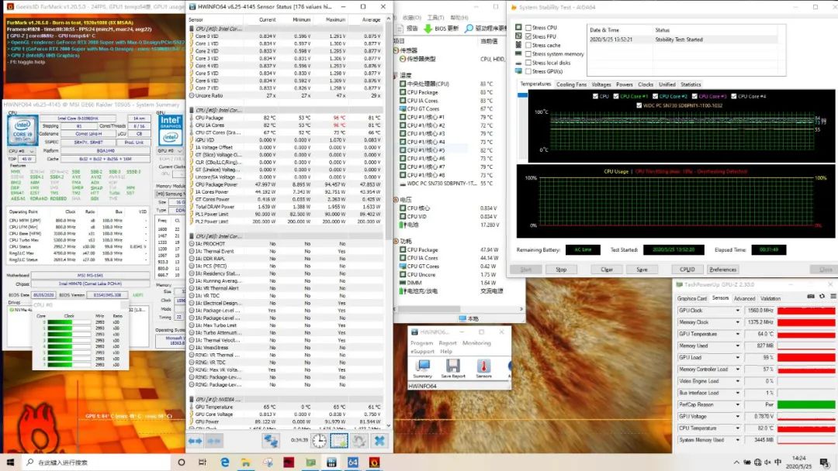Enable the Stress CPU checkbox
This screenshot has width=838, height=471.
click(x=528, y=27)
